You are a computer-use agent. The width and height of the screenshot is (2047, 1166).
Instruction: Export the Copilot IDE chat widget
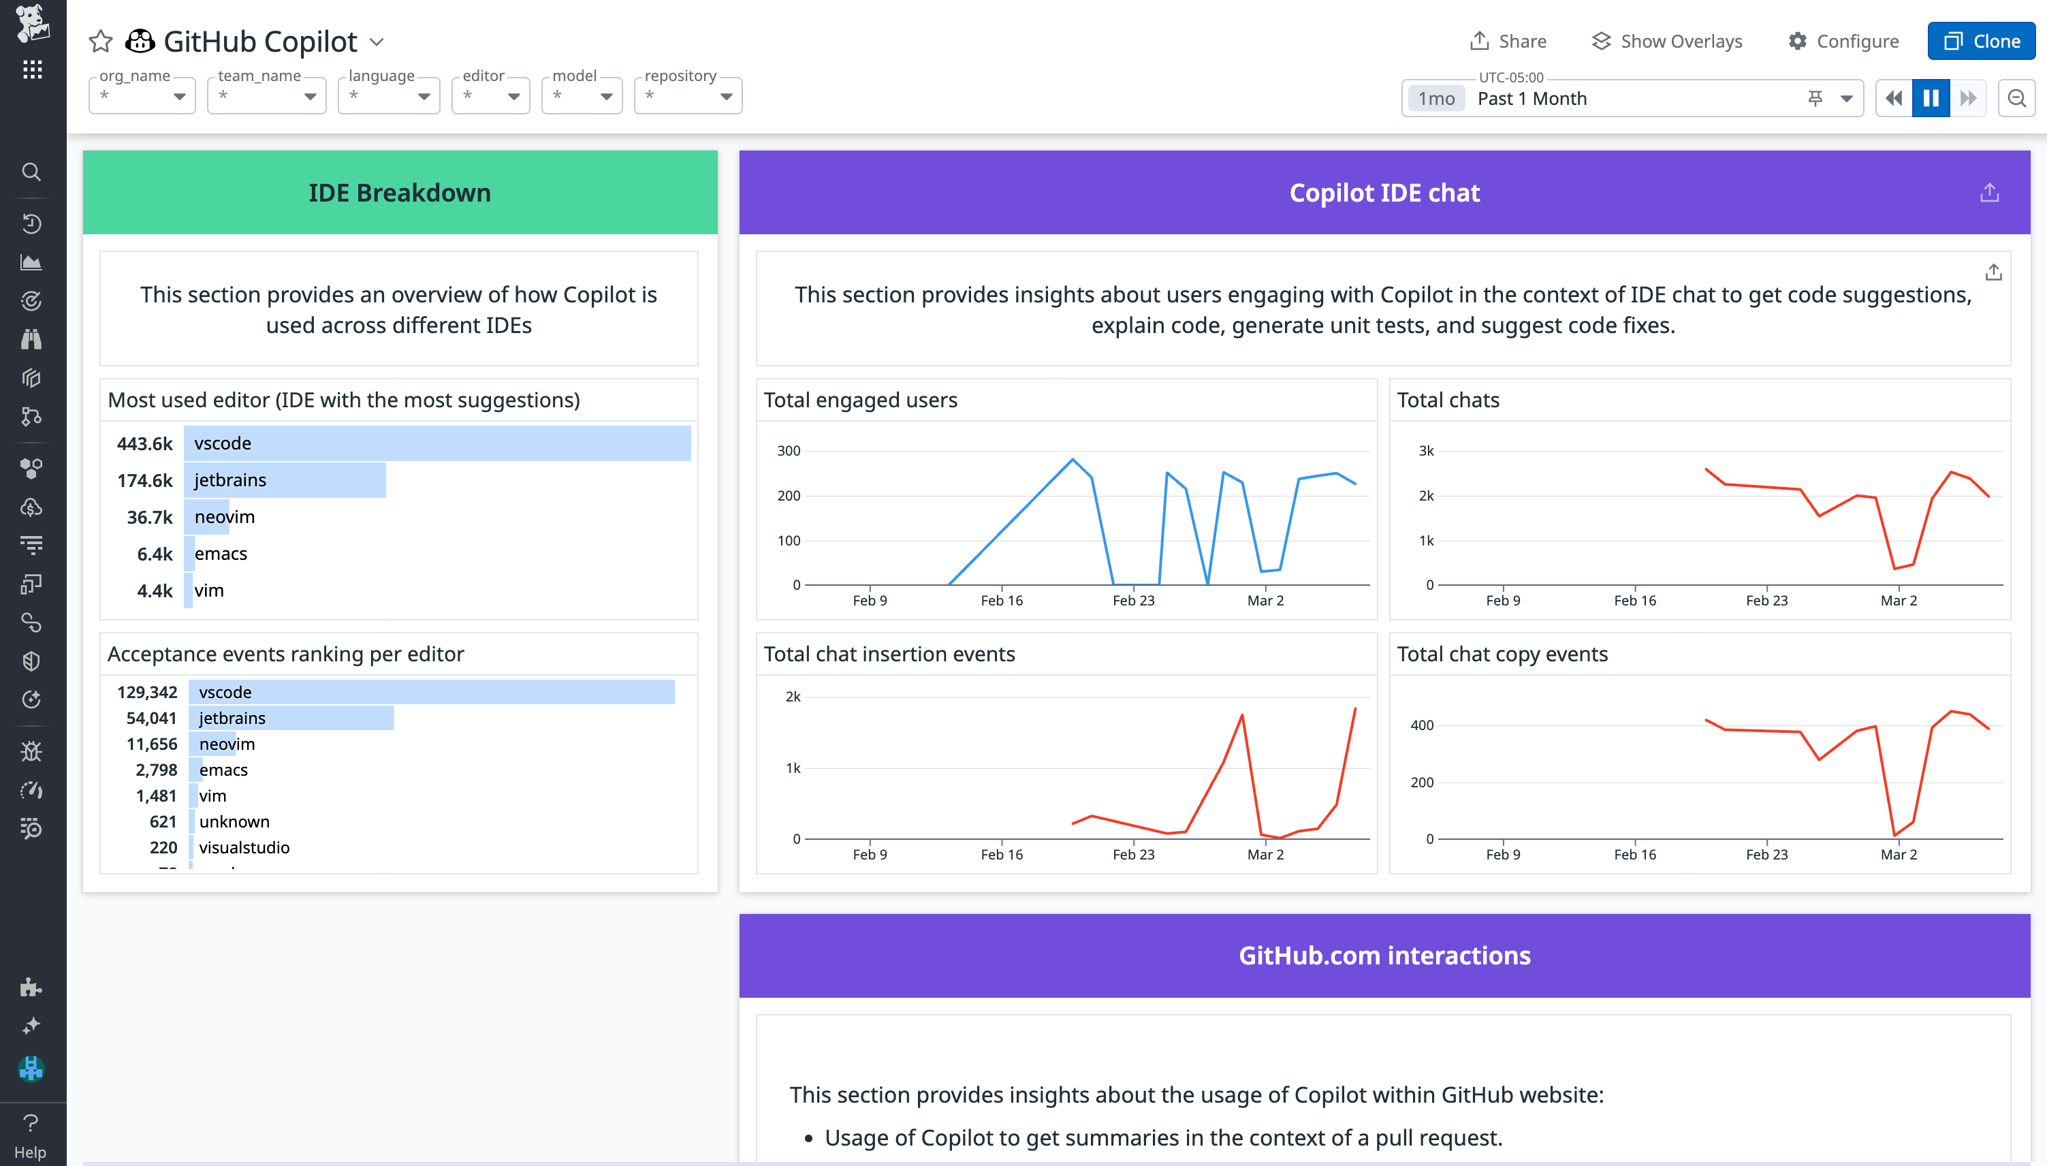click(1989, 192)
